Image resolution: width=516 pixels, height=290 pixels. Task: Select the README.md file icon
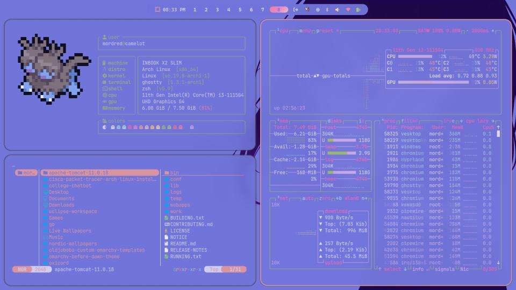tap(167, 244)
